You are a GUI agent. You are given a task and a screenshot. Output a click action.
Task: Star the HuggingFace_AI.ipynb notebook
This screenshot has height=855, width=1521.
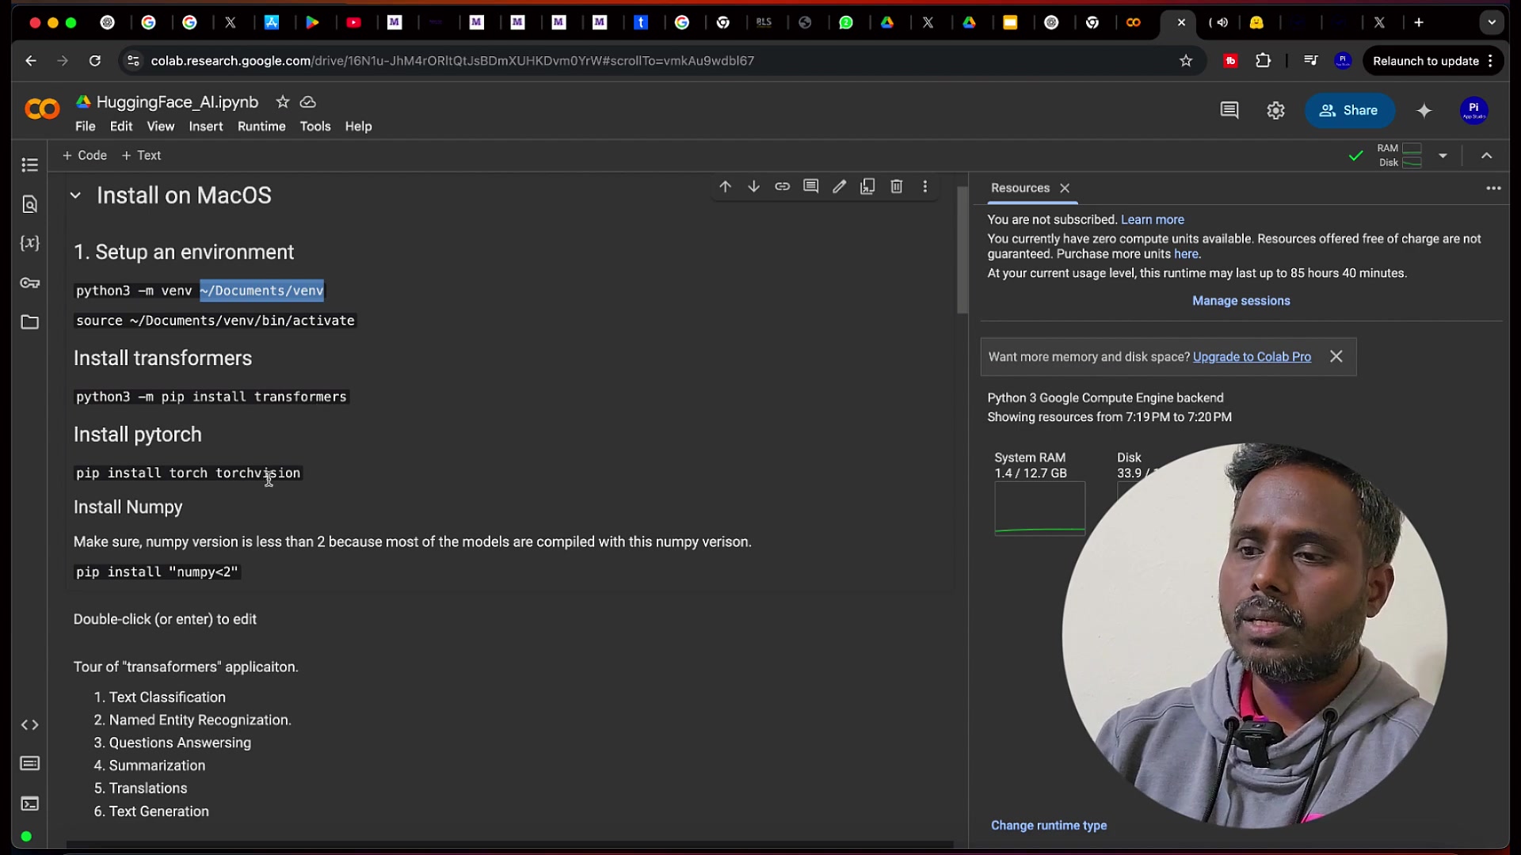tap(282, 102)
